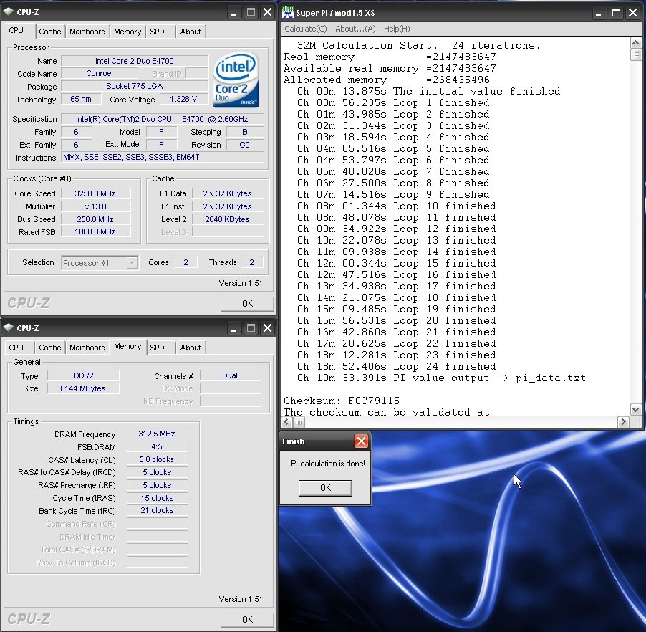
Task: Open the Processor #1 selection dropdown
Action: [x=132, y=262]
